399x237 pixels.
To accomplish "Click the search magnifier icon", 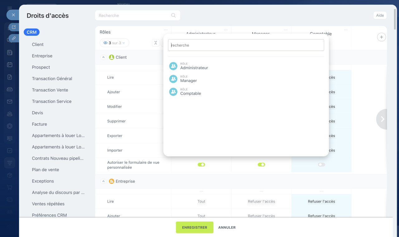I will click(173, 16).
